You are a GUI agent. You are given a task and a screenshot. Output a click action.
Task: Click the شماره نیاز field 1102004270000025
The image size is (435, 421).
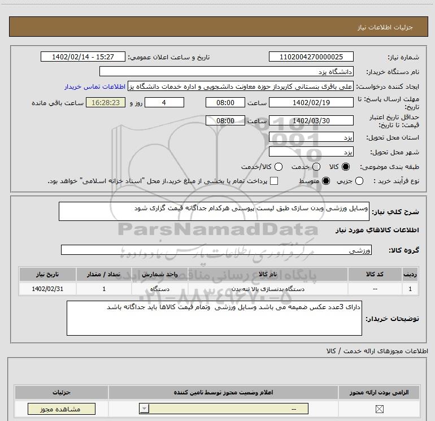pyautogui.click(x=311, y=57)
